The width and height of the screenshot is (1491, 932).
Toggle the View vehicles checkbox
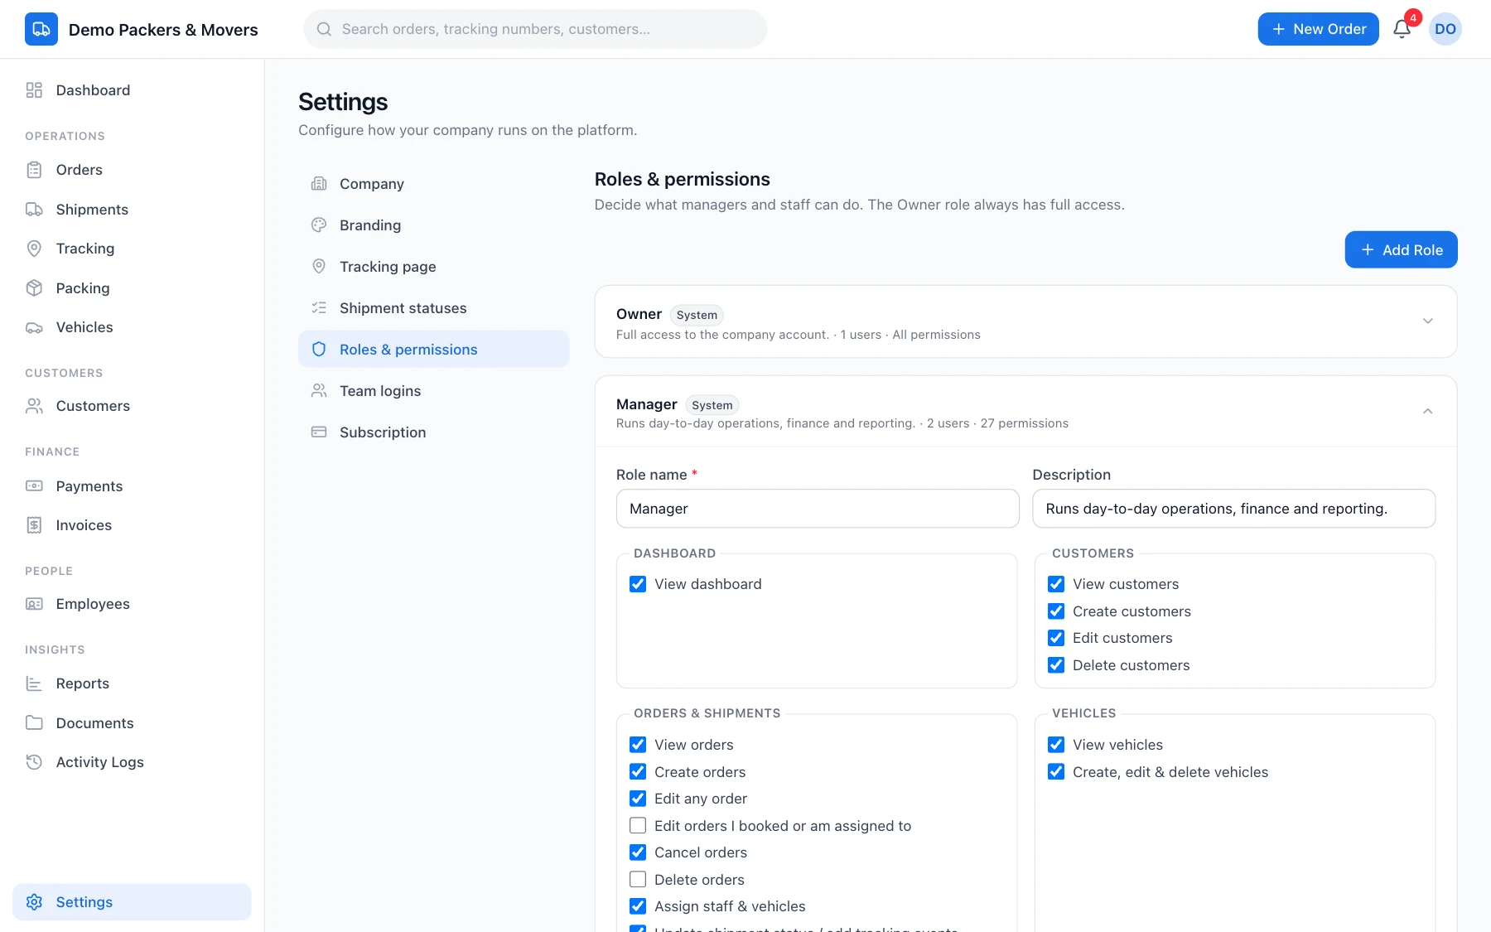tap(1056, 745)
